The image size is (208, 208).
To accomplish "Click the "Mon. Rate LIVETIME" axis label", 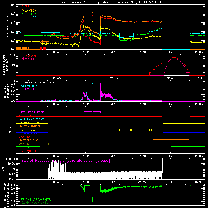I will coord(6,195).
